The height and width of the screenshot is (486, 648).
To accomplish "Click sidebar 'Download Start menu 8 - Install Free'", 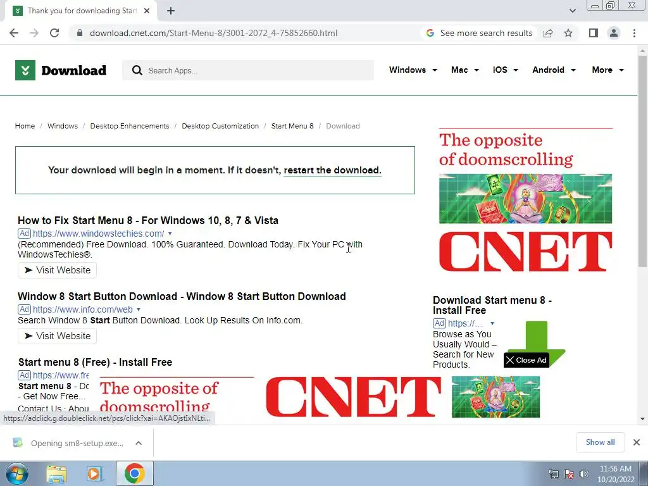I will (x=492, y=306).
